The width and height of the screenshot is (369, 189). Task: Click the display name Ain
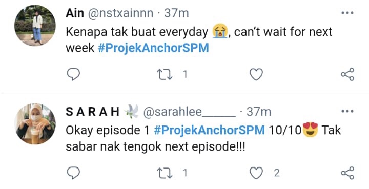pos(75,13)
